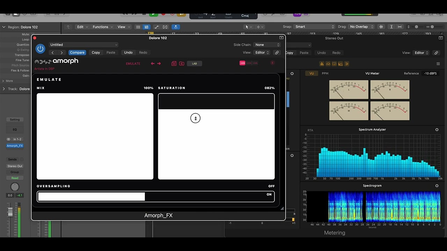Image resolution: width=447 pixels, height=251 pixels.
Task: Open the Untitled preset dropdown
Action: click(83, 45)
